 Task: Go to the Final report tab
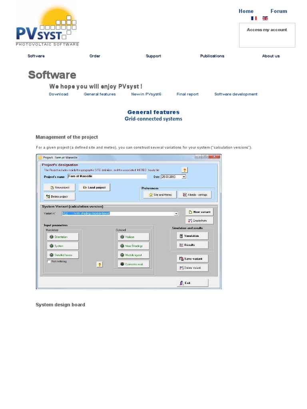[x=187, y=94]
